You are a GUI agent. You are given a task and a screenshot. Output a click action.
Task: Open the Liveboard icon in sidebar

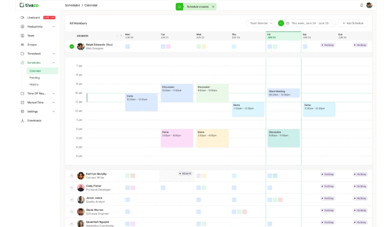pos(22,17)
